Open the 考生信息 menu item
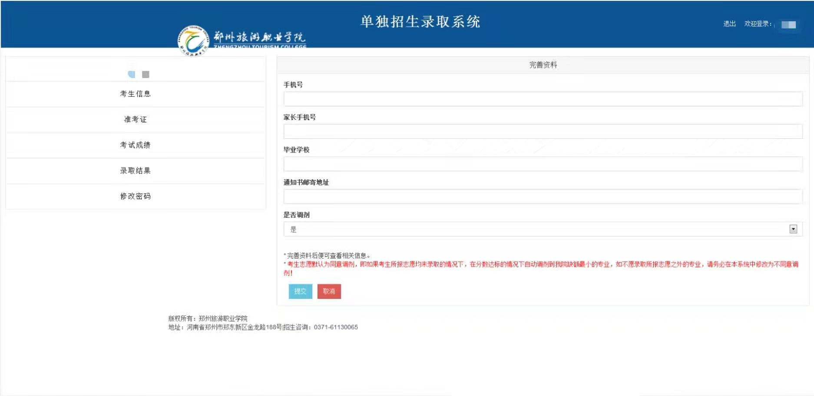This screenshot has width=814, height=396. (x=135, y=94)
